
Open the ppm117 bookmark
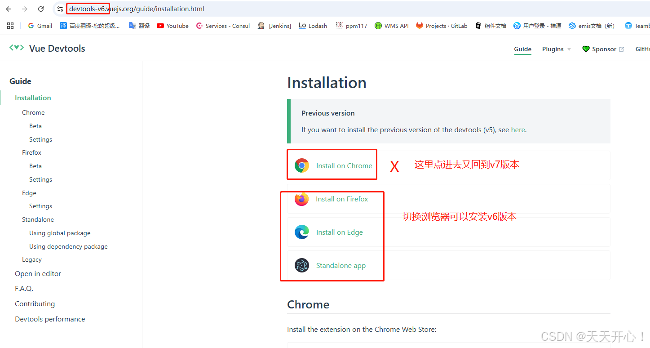point(351,26)
